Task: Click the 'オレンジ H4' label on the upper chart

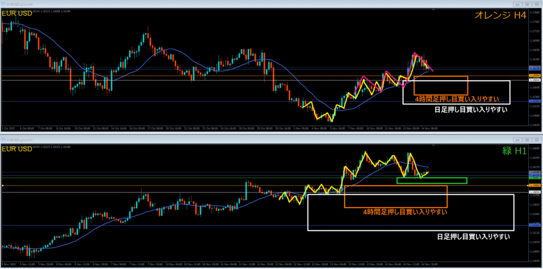Action: (500, 14)
